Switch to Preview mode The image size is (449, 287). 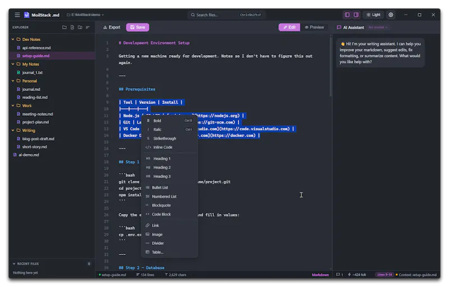click(x=314, y=27)
